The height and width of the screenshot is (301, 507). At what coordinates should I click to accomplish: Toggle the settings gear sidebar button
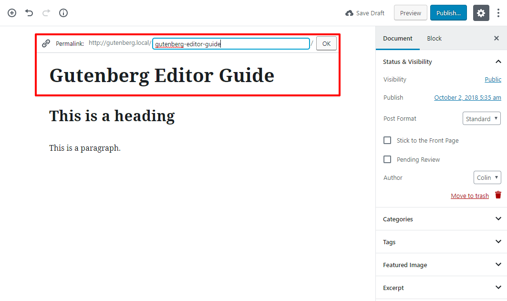pyautogui.click(x=481, y=13)
